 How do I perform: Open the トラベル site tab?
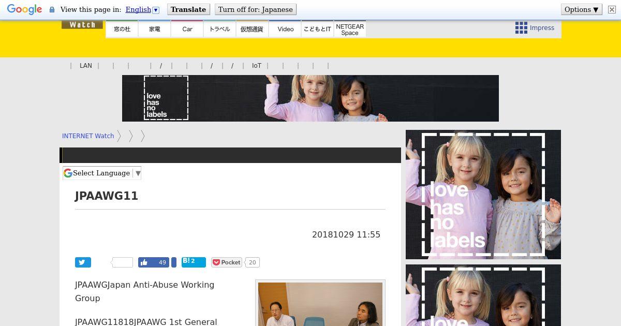pos(220,29)
